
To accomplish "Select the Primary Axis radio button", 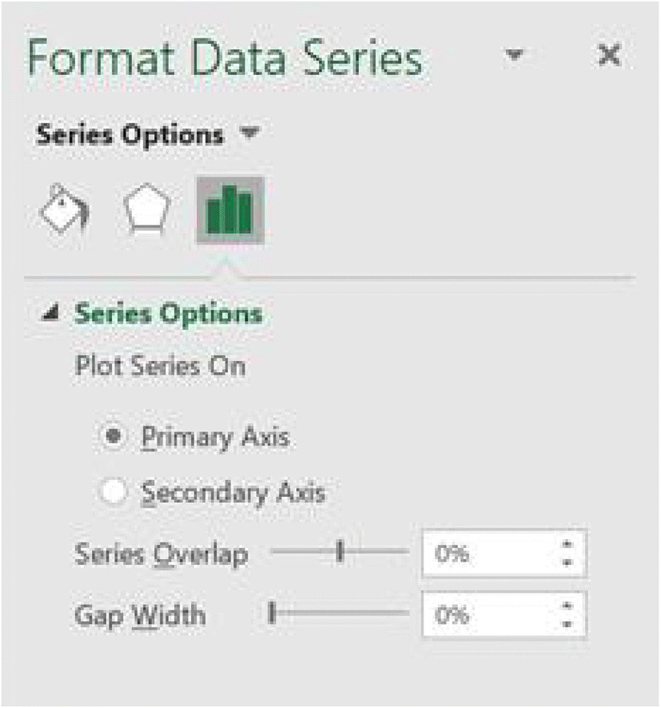I will tap(110, 438).
